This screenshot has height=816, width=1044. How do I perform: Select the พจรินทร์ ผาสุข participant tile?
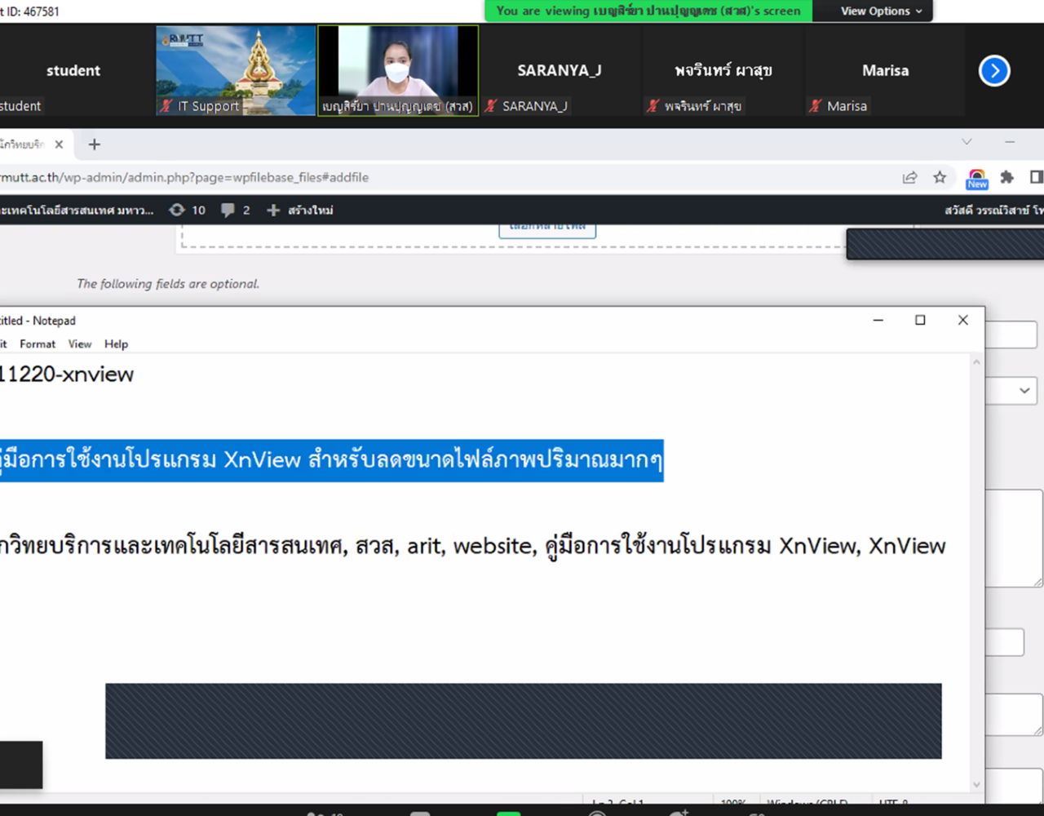tap(723, 70)
